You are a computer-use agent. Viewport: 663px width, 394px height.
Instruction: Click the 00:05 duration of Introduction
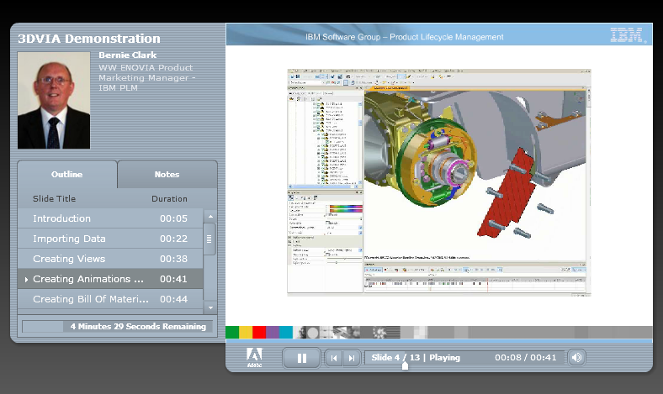[x=173, y=218]
